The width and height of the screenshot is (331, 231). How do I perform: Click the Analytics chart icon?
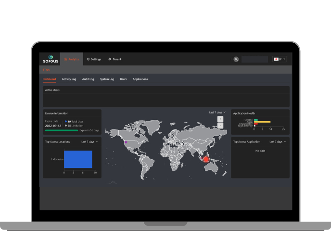point(65,59)
